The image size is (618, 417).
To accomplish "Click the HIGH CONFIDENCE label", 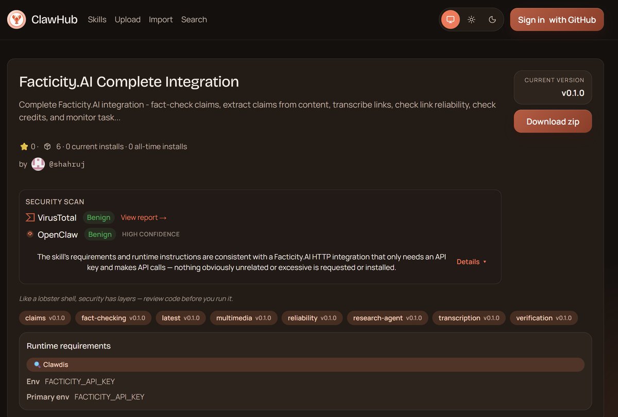I will (x=151, y=234).
